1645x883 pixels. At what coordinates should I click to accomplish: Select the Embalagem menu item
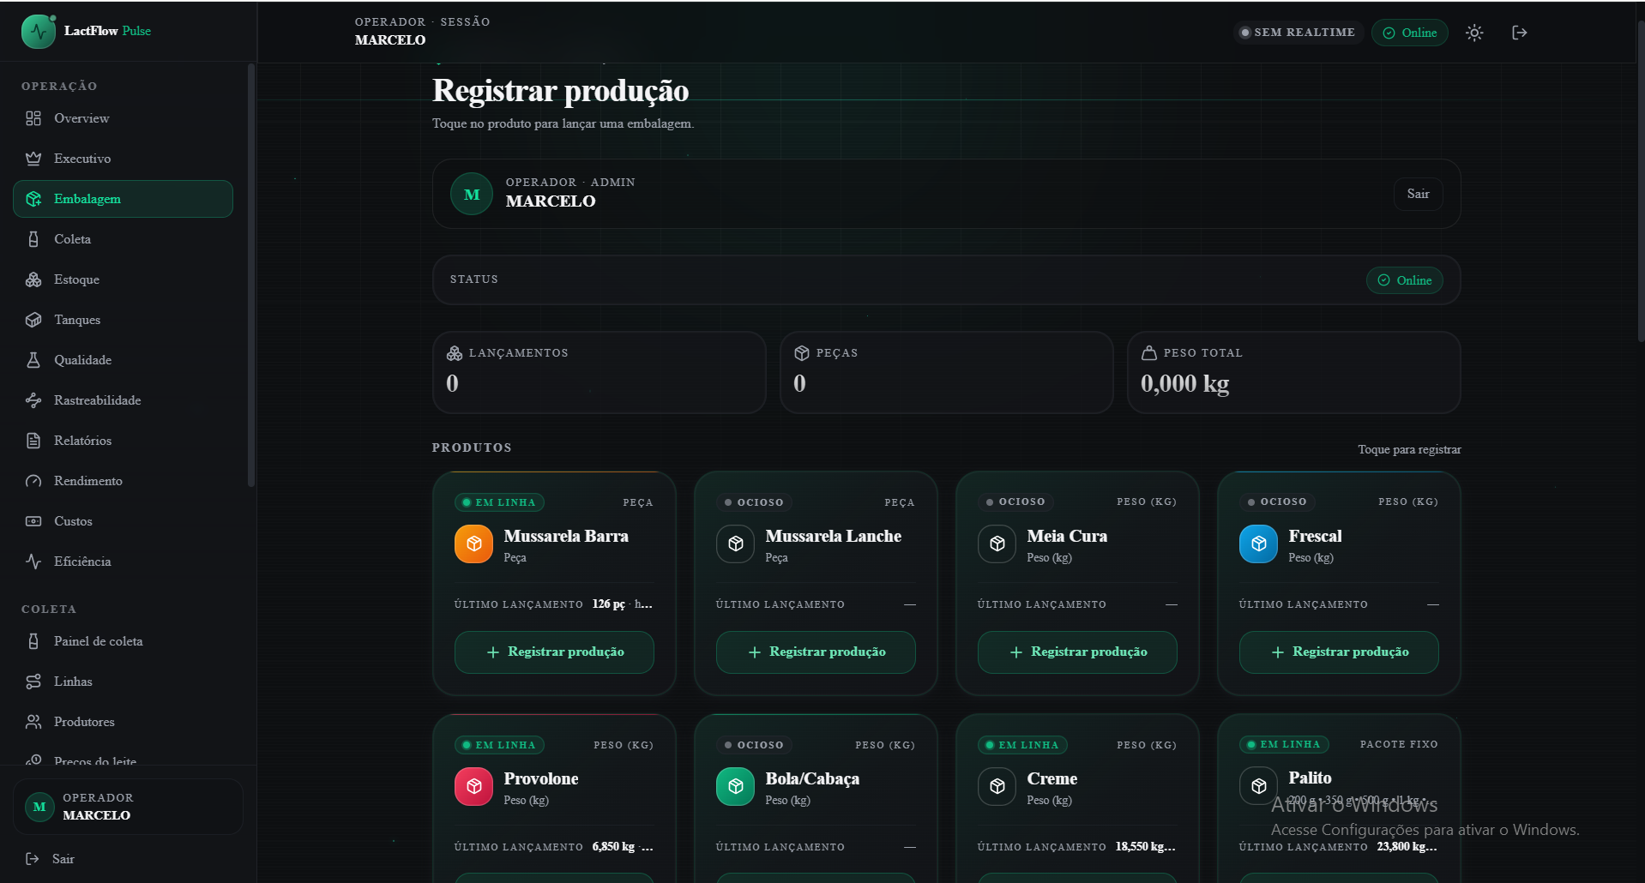coord(123,199)
